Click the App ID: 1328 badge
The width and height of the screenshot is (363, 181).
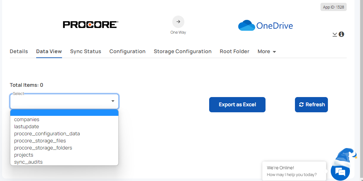point(333,7)
